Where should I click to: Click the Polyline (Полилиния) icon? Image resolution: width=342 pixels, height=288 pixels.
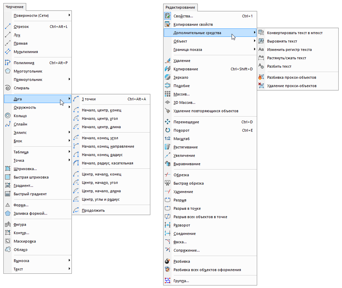pos(8,63)
